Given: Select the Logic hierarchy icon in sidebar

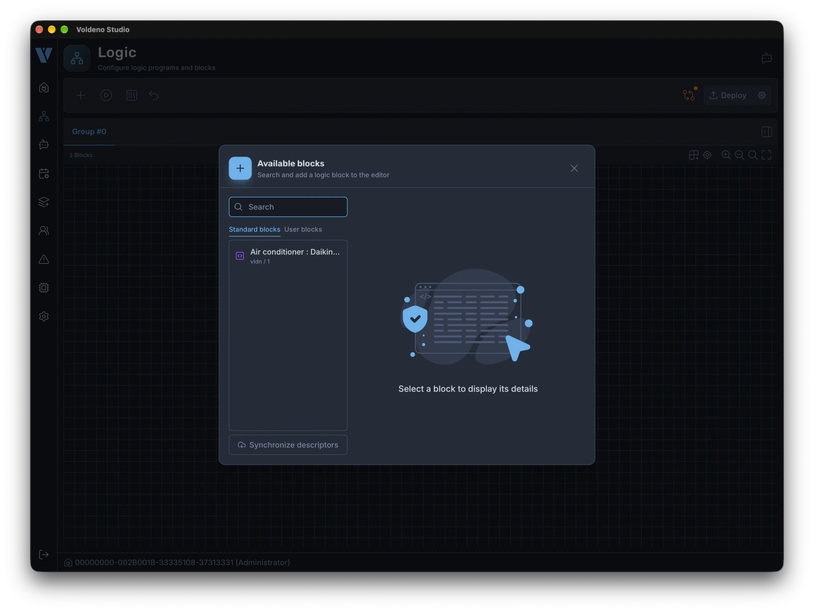Looking at the screenshot, I should click(44, 116).
